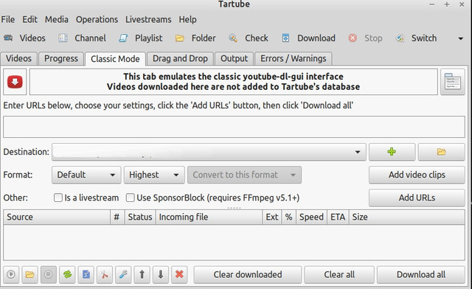Click the Check toolbar button
Image resolution: width=472 pixels, height=289 pixels.
(249, 38)
